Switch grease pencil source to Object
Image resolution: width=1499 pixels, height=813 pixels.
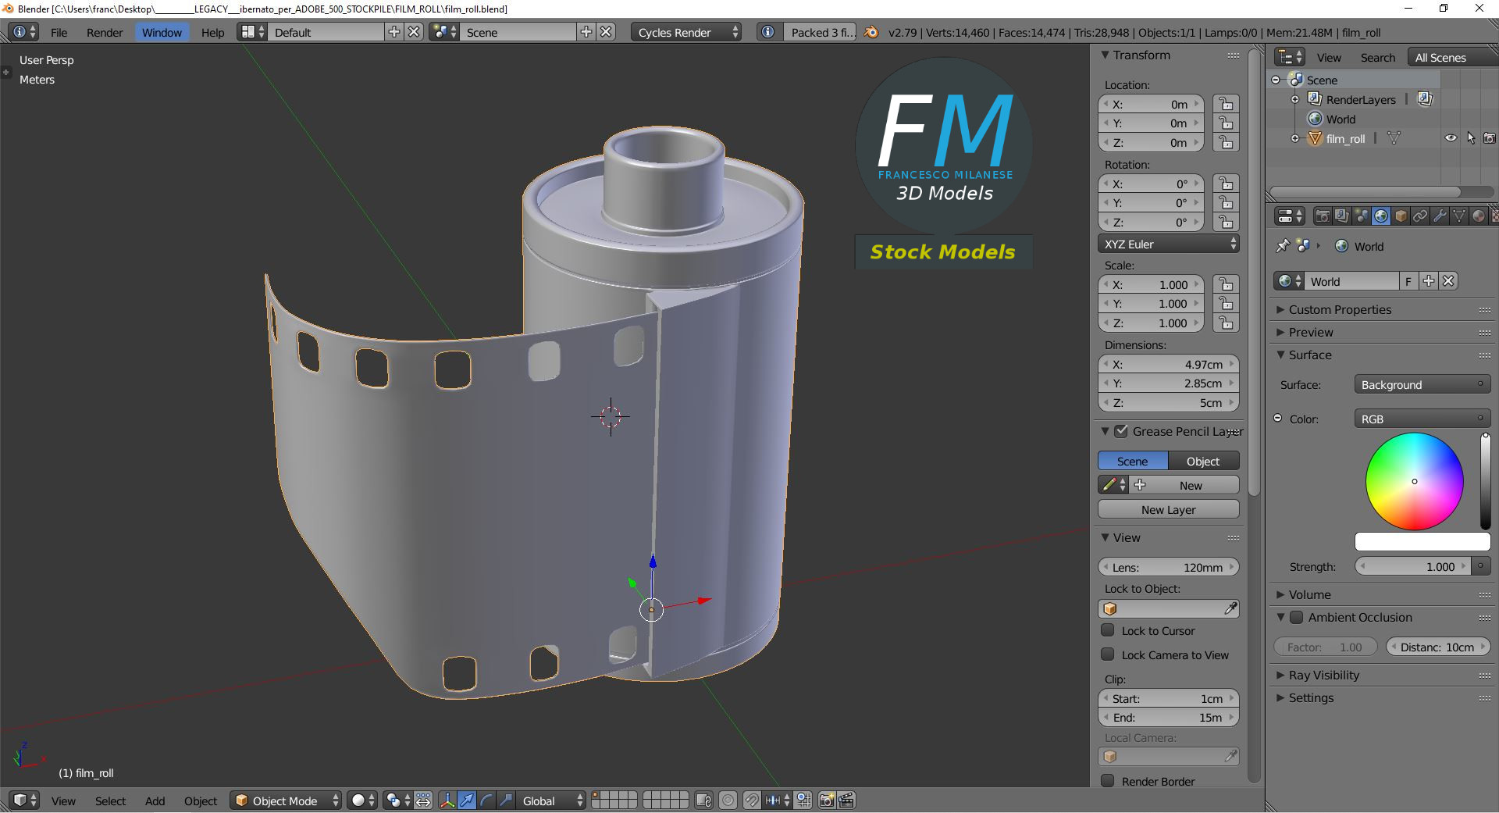[1203, 461]
